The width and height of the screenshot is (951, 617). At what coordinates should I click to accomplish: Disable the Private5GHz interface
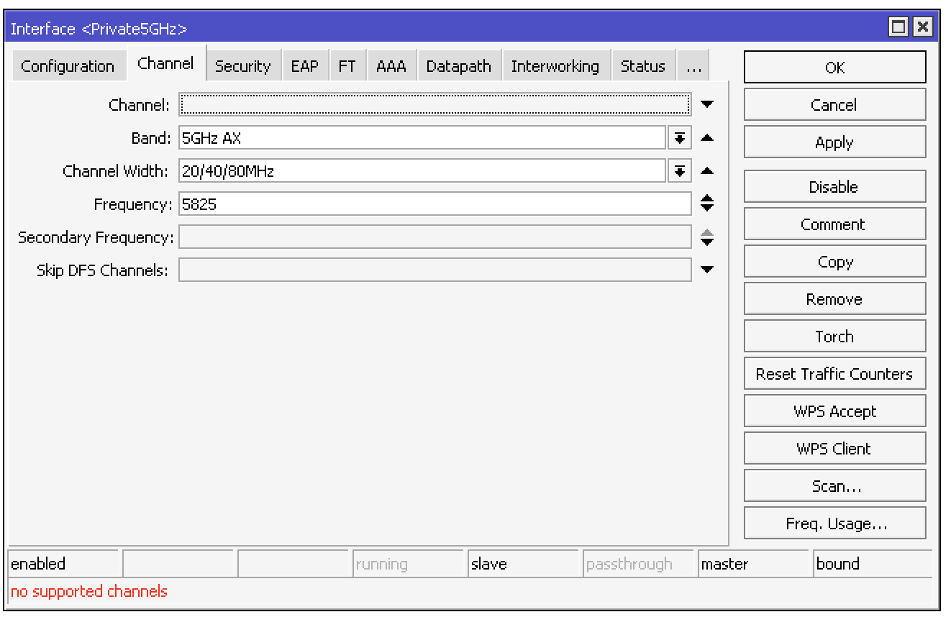[834, 186]
